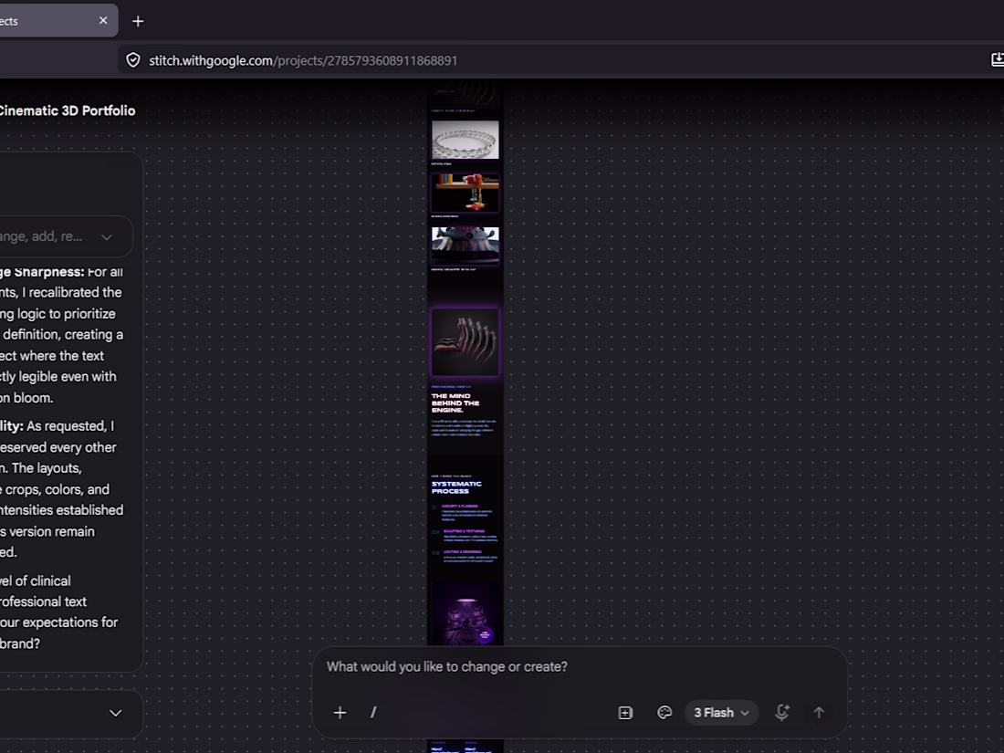Focus the "What would you like to change or create?" field
Screen dimensions: 1004x753
(447, 666)
